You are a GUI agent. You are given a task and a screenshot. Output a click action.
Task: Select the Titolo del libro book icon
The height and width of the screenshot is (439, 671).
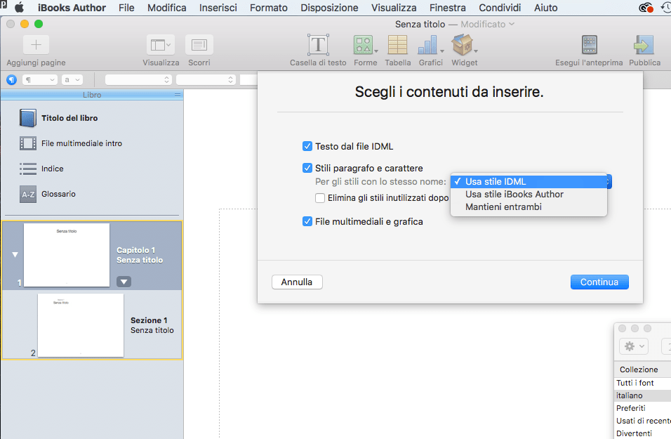pyautogui.click(x=28, y=118)
